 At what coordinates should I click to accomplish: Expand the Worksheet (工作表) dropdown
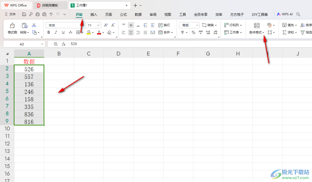point(241,33)
